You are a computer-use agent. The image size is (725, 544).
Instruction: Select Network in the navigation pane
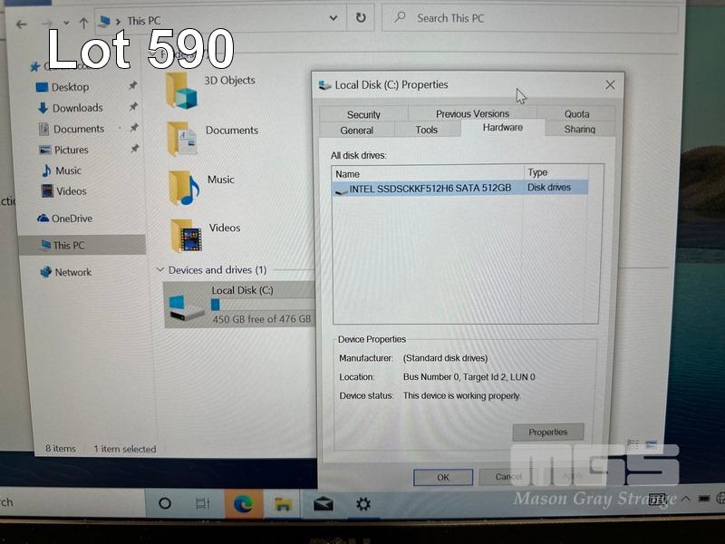72,272
